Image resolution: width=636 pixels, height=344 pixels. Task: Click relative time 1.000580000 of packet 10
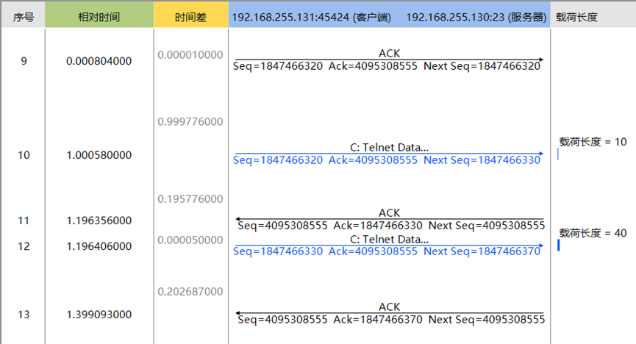tap(99, 155)
